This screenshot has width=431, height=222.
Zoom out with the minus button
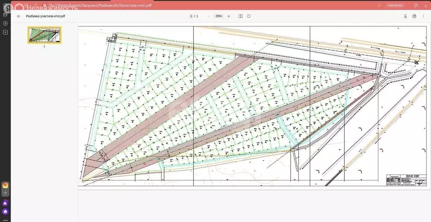[x=208, y=16]
